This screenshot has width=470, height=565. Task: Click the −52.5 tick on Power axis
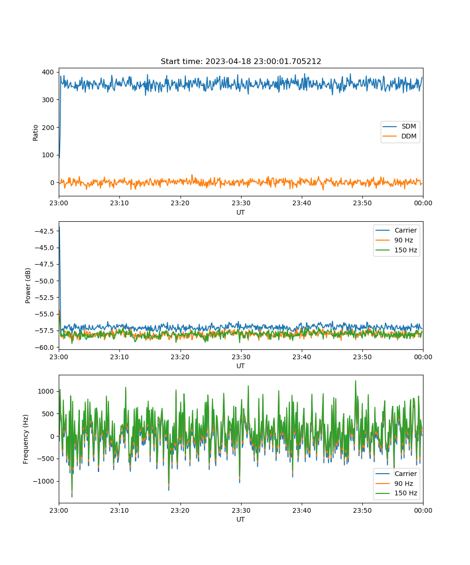[x=45, y=298]
